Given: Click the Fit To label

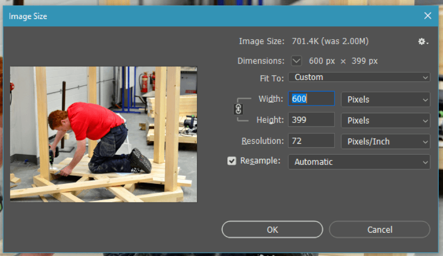Looking at the screenshot, I should pyautogui.click(x=272, y=78).
